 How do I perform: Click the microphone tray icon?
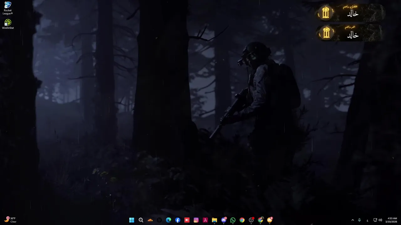click(x=359, y=220)
